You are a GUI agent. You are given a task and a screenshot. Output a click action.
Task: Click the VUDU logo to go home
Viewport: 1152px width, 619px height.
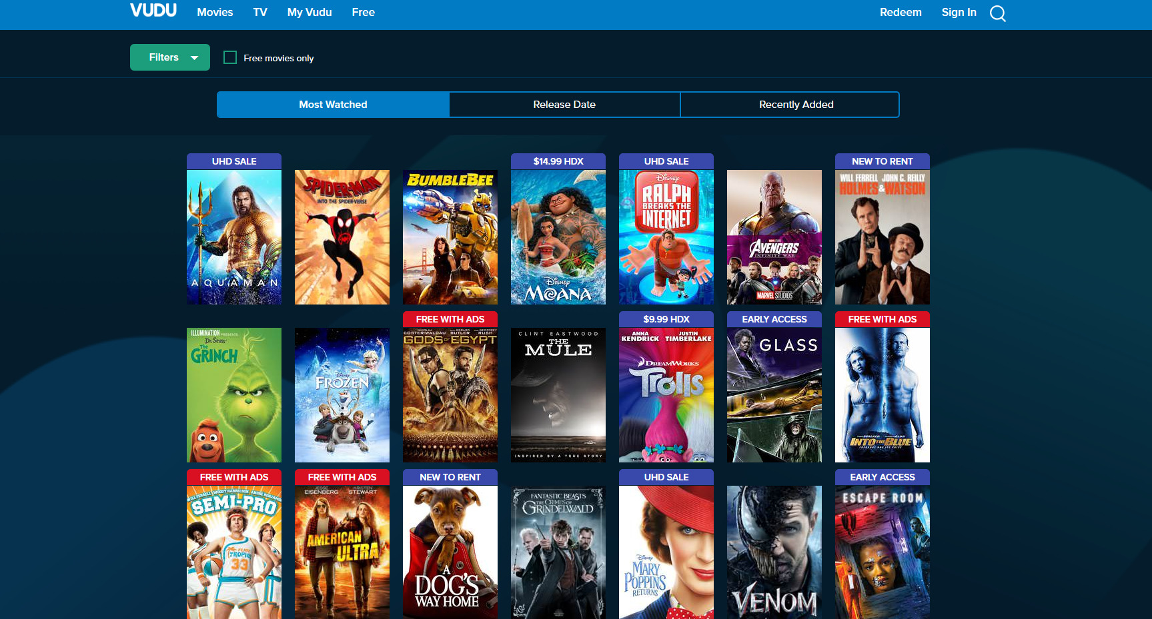click(153, 10)
